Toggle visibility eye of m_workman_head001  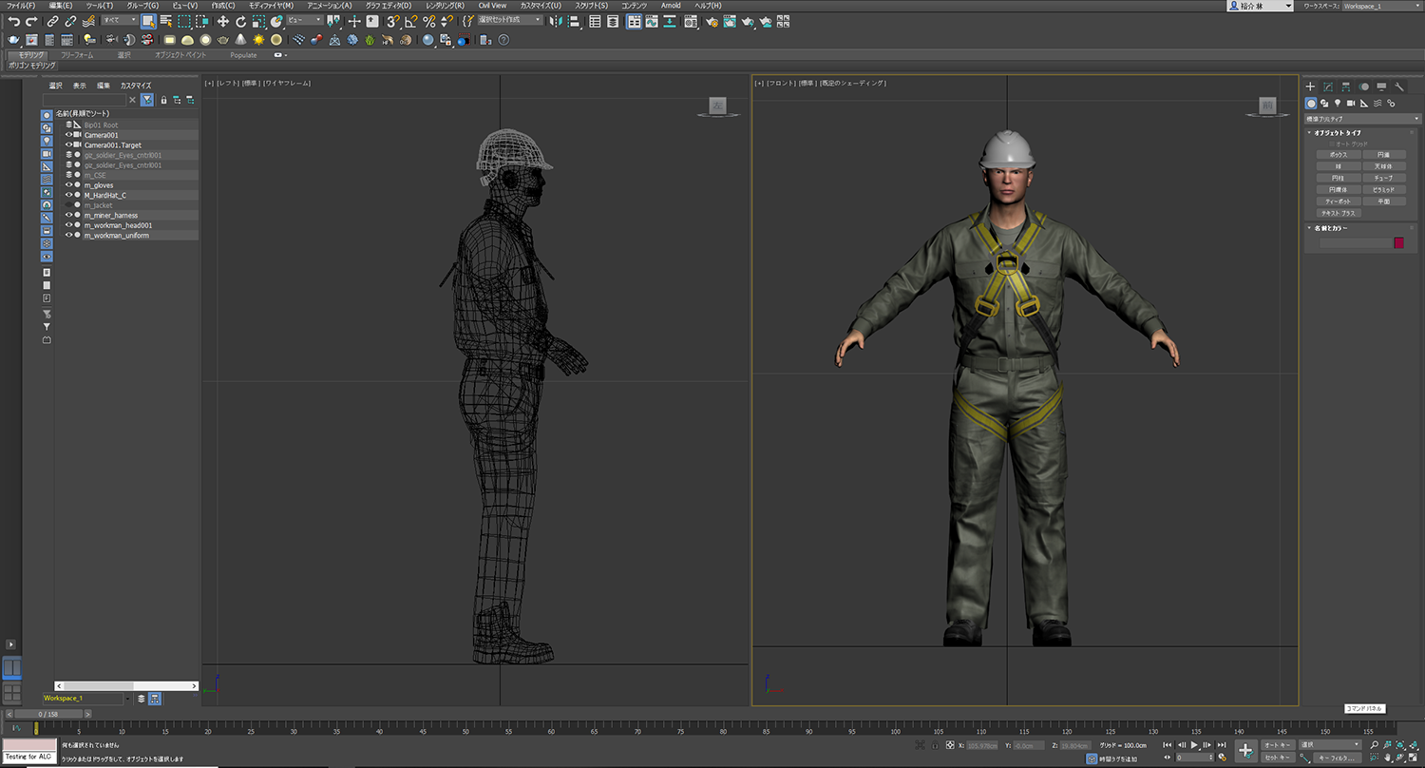pyautogui.click(x=69, y=225)
